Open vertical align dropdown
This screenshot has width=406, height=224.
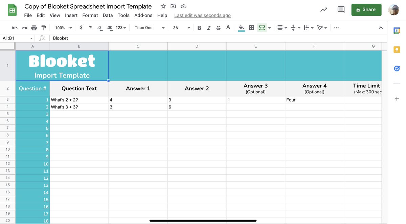[295, 28]
